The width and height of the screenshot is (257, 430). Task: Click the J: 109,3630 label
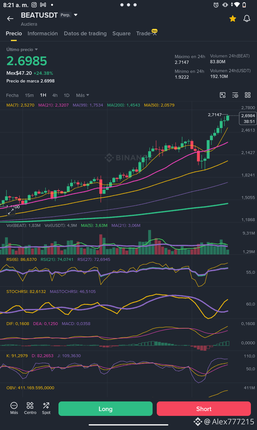coord(69,356)
